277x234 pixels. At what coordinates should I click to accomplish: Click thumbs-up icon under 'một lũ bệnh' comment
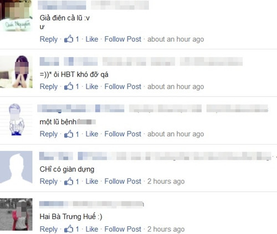tap(69, 134)
